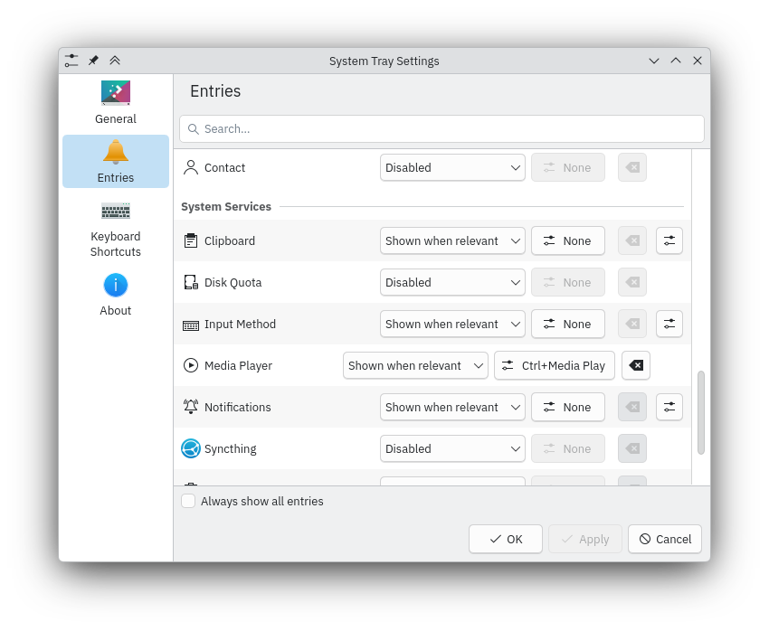The image size is (769, 631).
Task: Click the pin icon in titlebar
Action: [x=93, y=61]
